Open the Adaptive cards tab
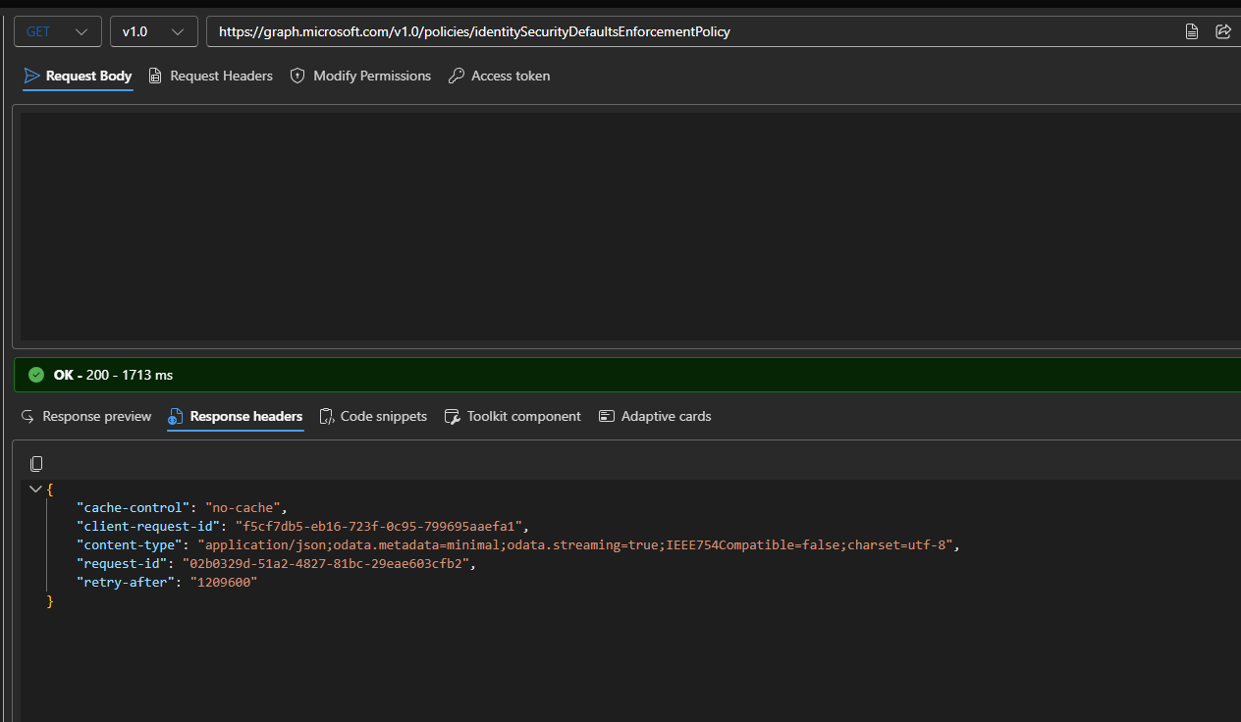This screenshot has height=722, width=1241. click(x=655, y=416)
